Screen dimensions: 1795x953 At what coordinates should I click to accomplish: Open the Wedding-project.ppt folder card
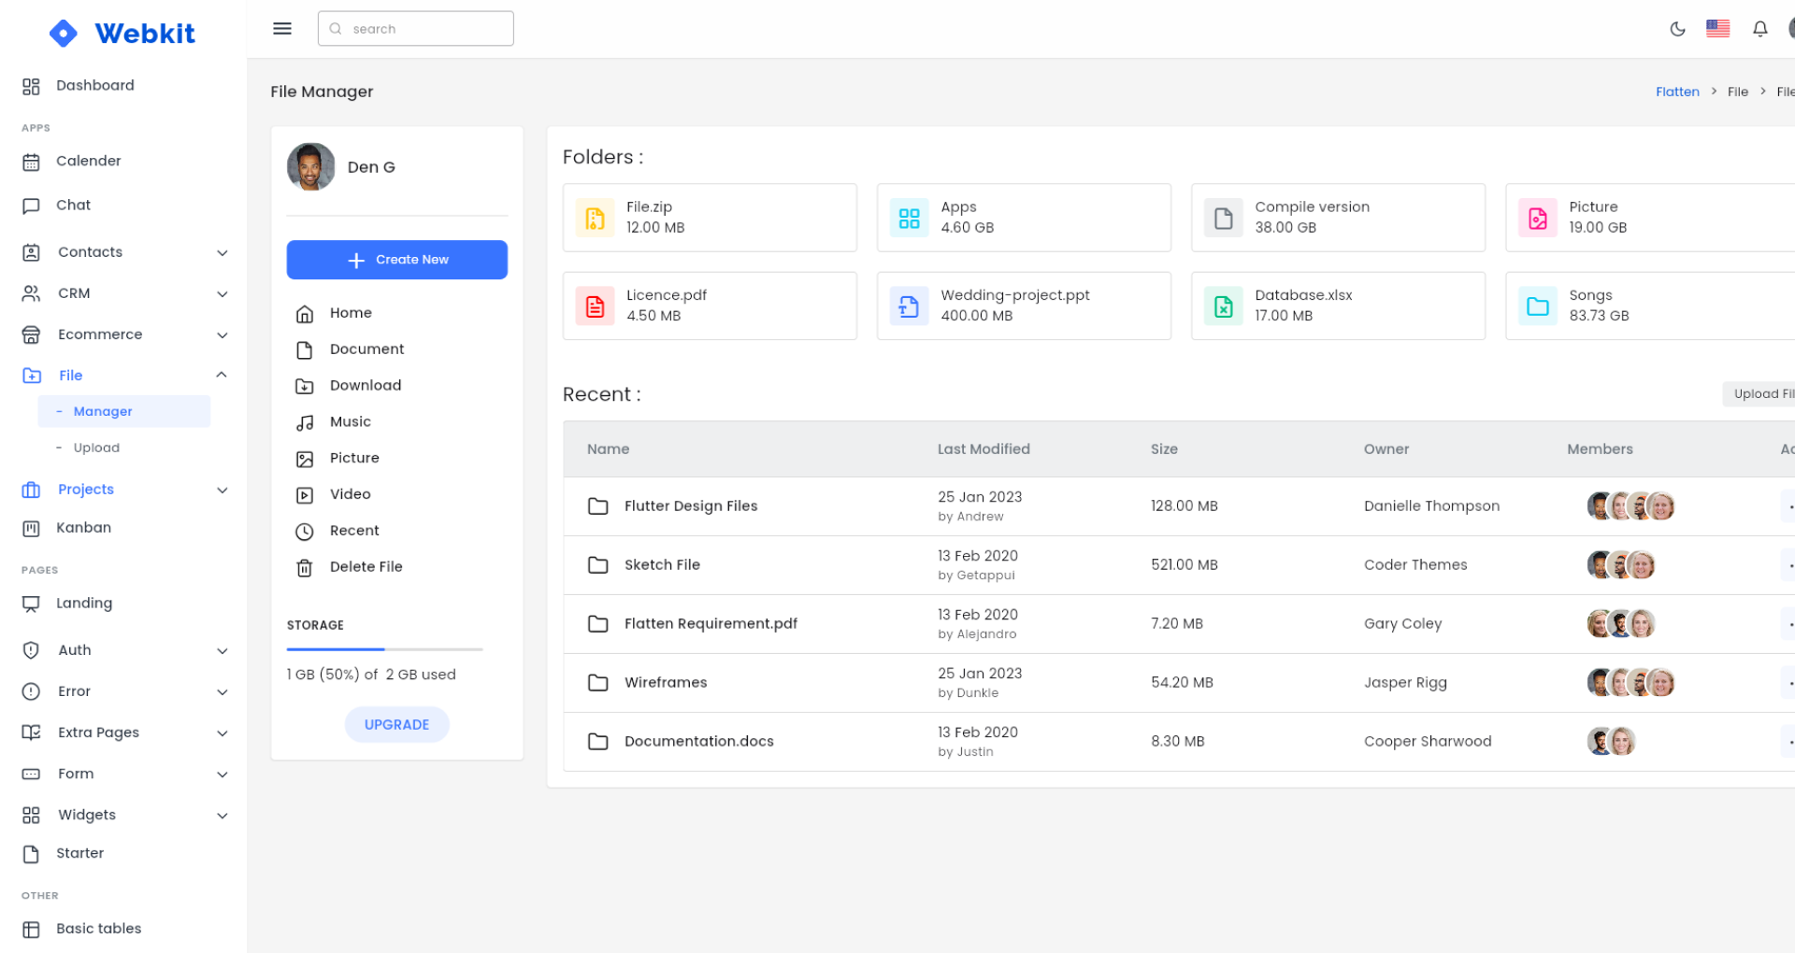point(1023,306)
